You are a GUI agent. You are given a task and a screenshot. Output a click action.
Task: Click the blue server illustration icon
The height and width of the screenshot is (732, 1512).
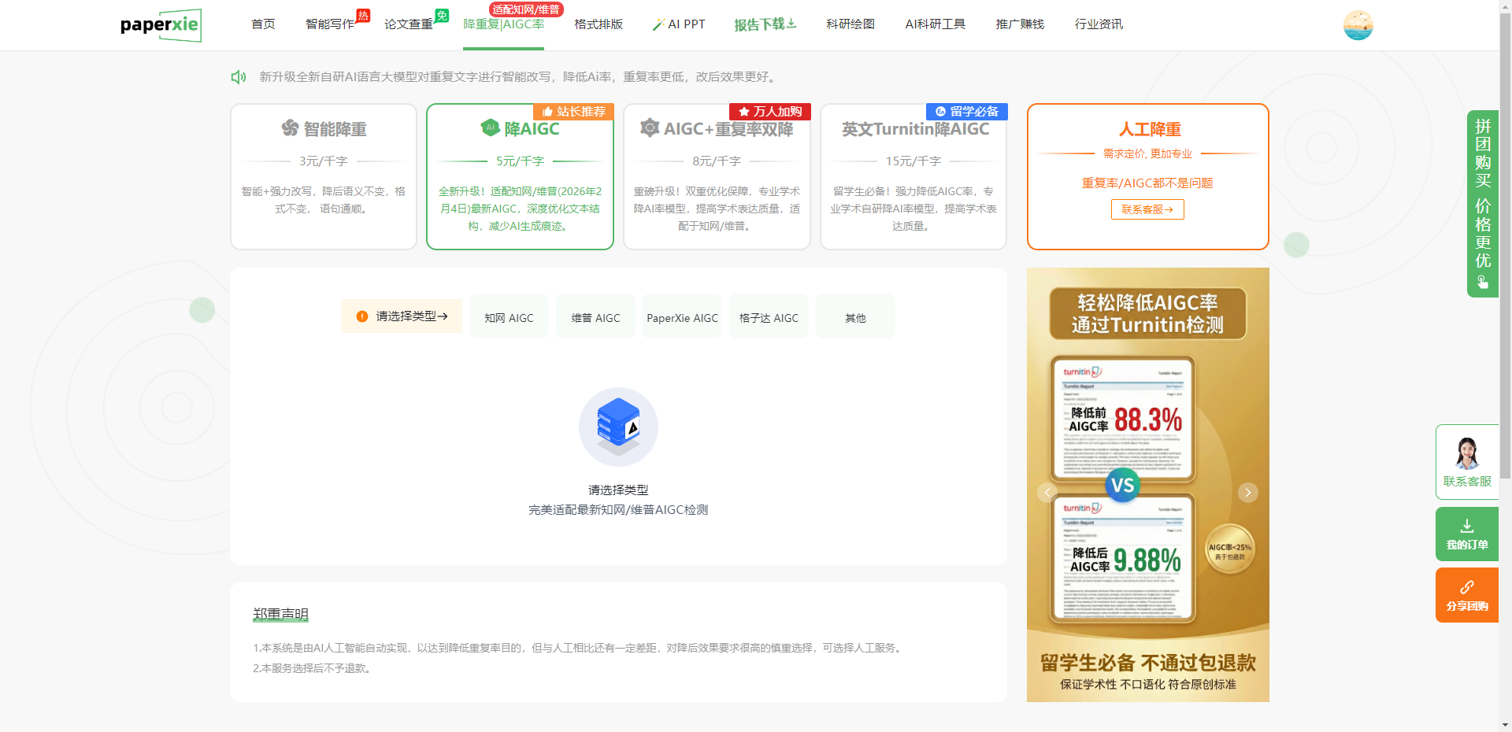click(x=618, y=427)
